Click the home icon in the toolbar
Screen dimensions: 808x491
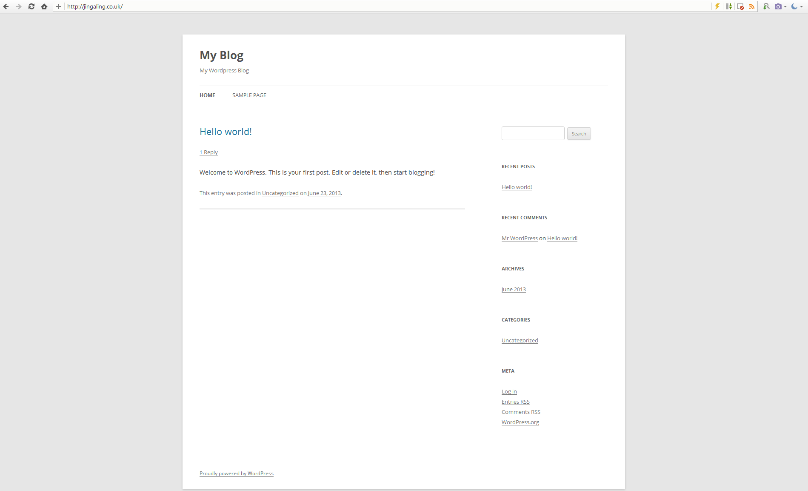point(44,6)
